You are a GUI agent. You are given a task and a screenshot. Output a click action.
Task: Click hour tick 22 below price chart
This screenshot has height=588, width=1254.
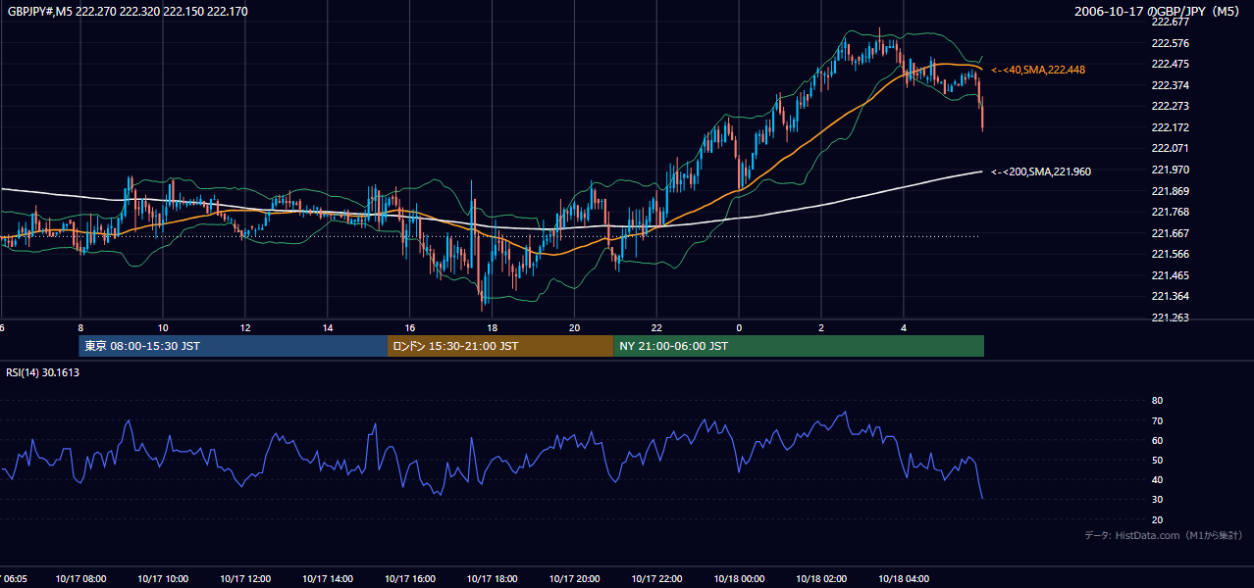coord(657,327)
